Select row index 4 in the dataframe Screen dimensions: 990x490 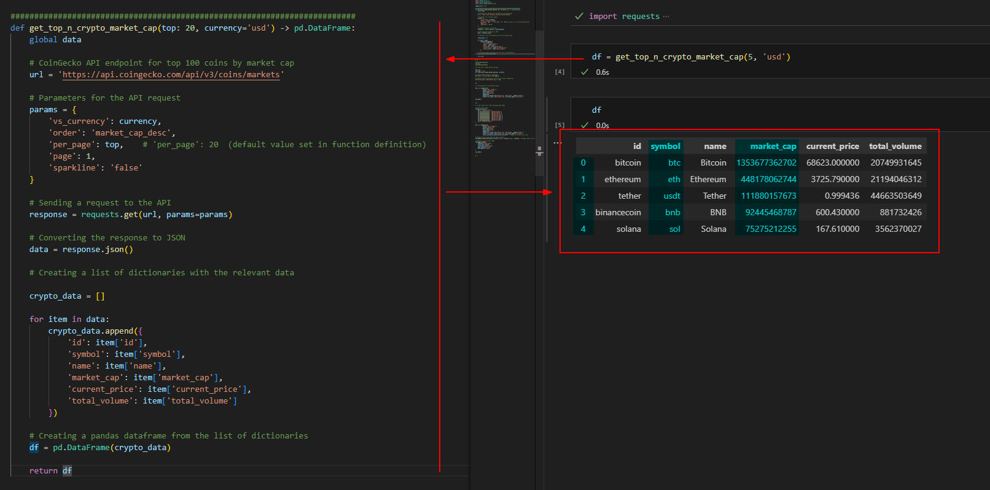(583, 229)
